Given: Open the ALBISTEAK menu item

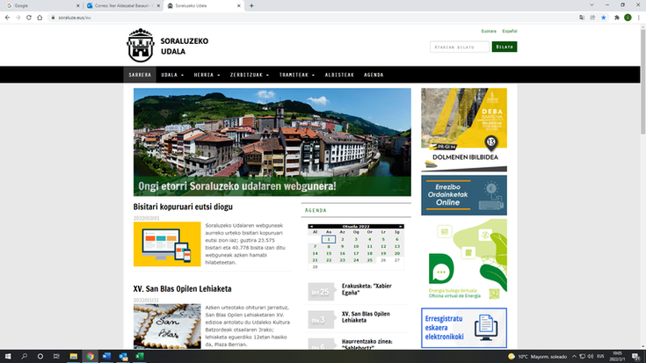Looking at the screenshot, I should (339, 75).
